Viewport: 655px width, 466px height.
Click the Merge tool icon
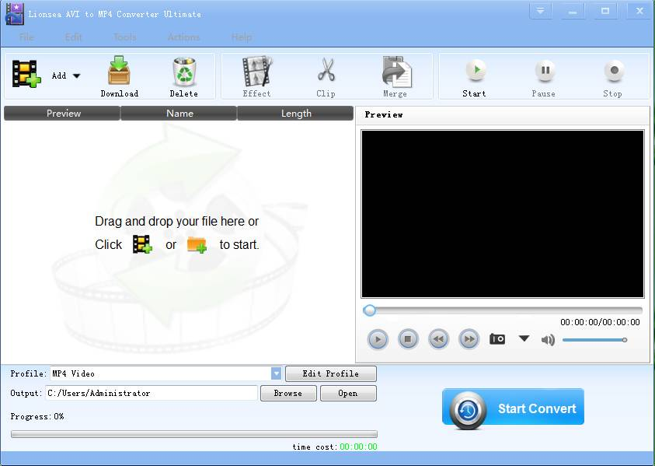(x=395, y=77)
